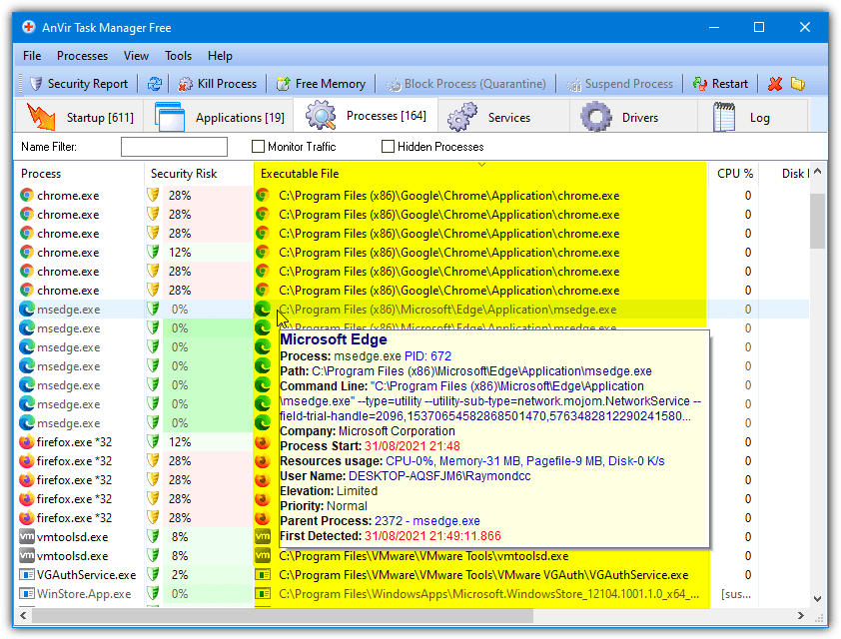Viewport: 841px width, 639px height.
Task: Click the AnVir red cross title icon
Action: (x=29, y=27)
